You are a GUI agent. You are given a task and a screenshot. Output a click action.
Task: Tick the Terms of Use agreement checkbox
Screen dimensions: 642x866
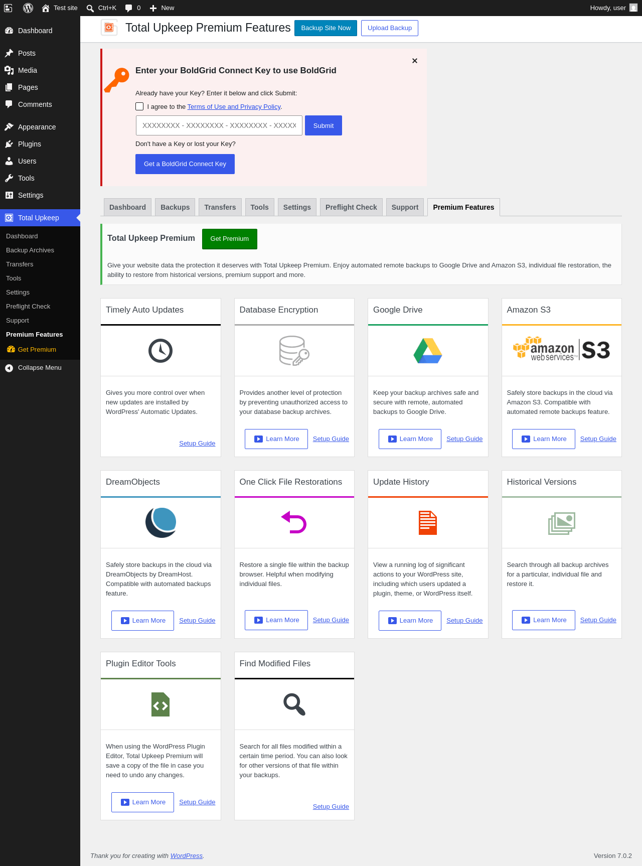coord(139,106)
